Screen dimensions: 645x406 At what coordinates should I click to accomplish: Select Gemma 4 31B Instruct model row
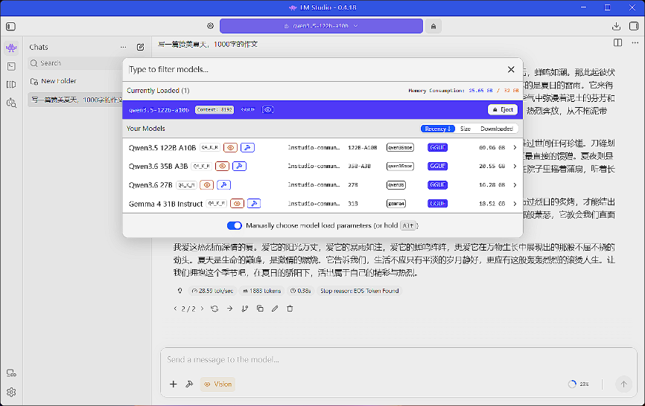click(322, 204)
